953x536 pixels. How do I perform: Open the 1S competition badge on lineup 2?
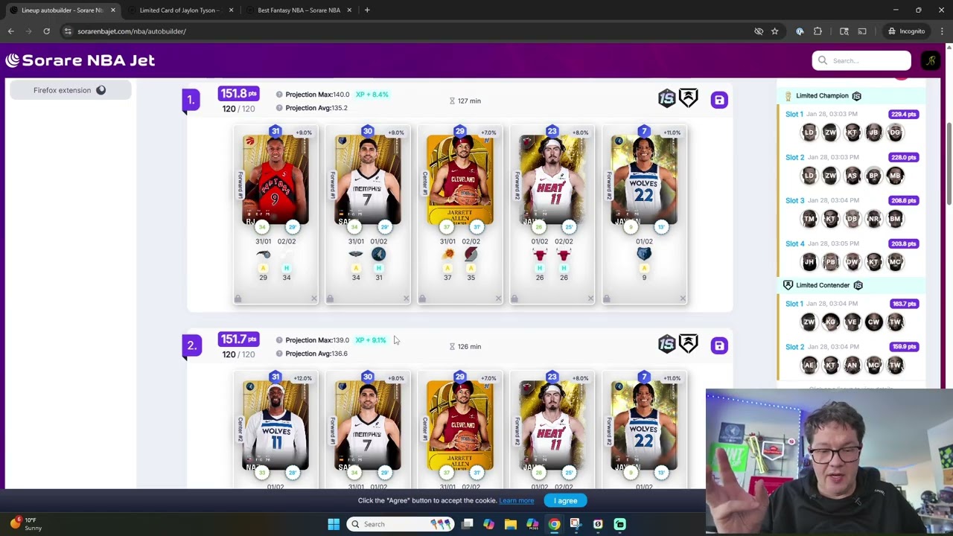click(666, 343)
